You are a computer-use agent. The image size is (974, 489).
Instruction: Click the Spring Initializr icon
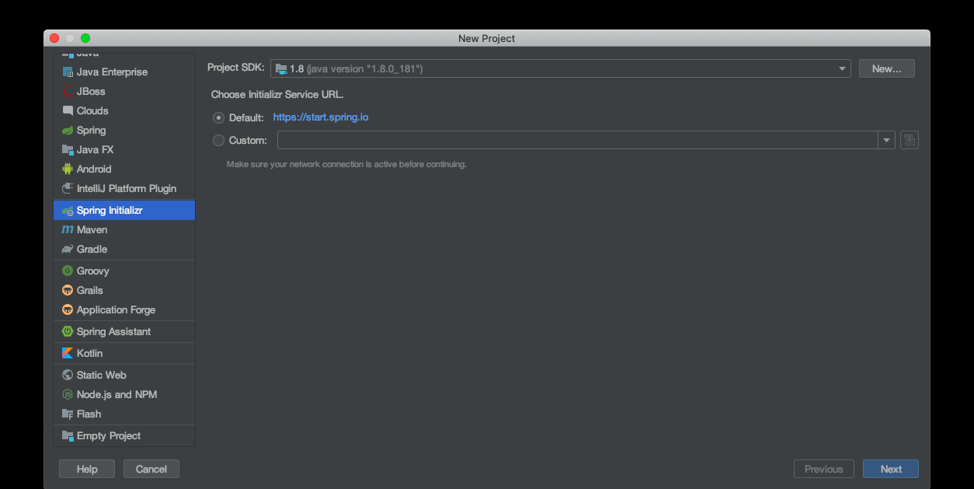pos(68,211)
